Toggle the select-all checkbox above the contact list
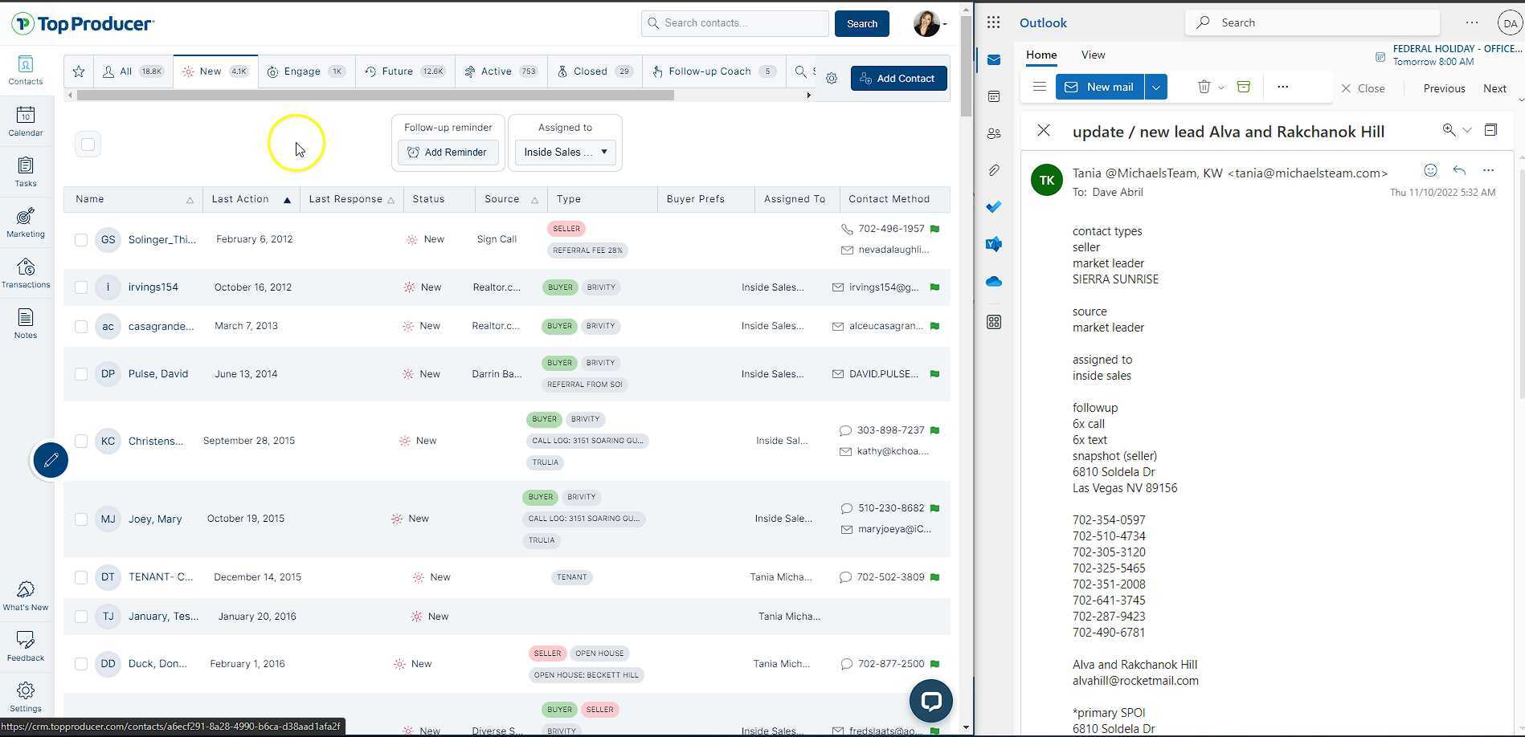Image resolution: width=1525 pixels, height=737 pixels. tap(88, 144)
